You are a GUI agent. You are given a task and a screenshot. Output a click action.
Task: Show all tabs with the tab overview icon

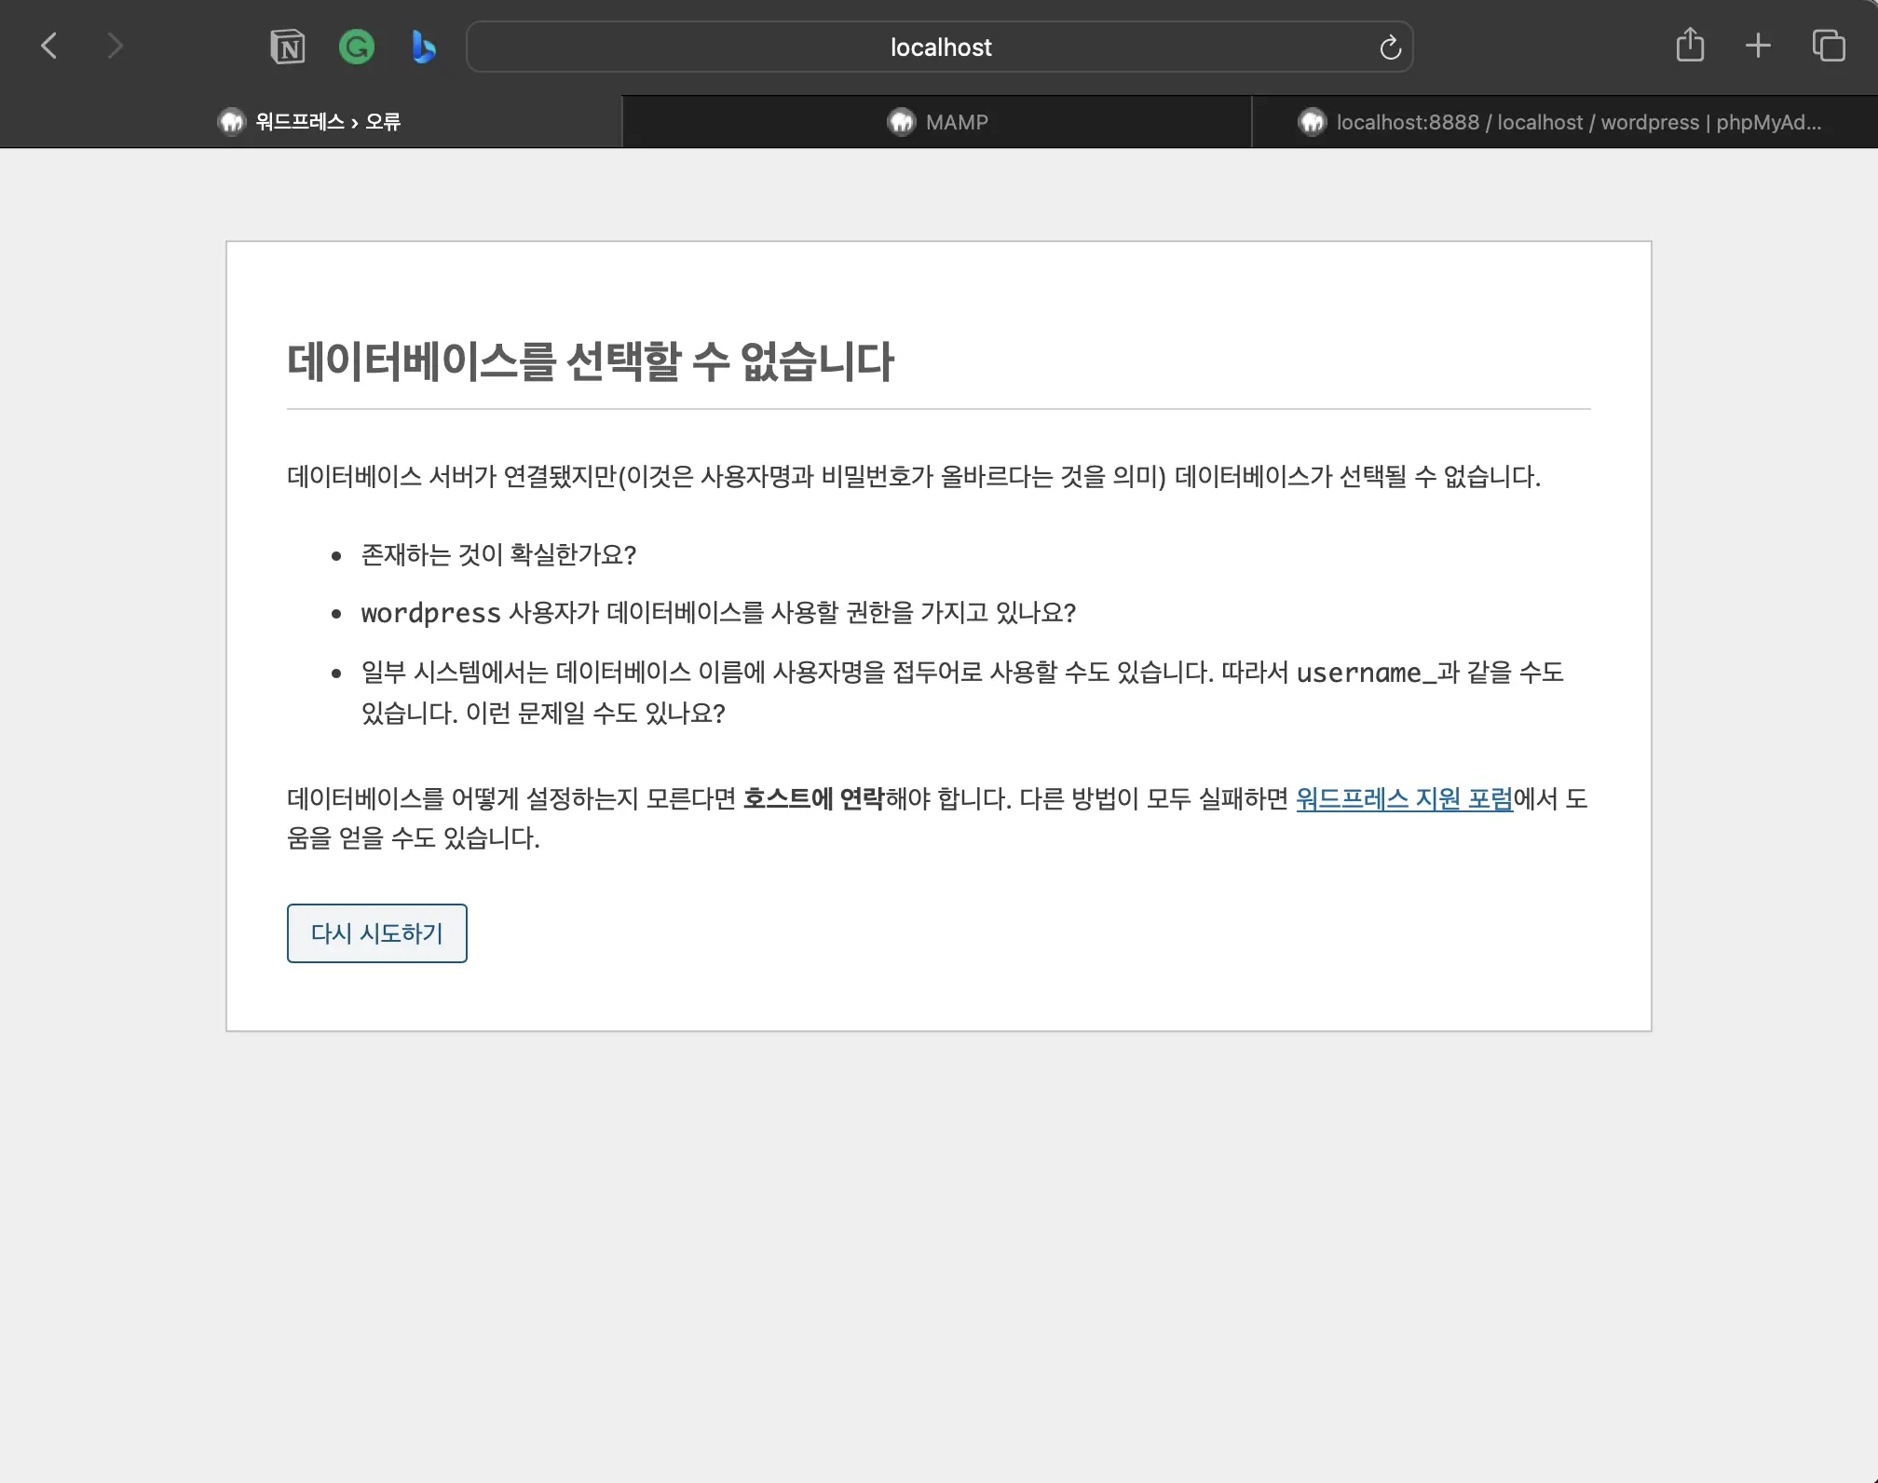(1828, 45)
